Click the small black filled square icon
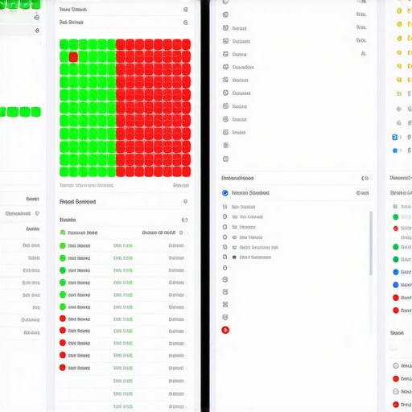The image size is (412, 412). [234, 257]
